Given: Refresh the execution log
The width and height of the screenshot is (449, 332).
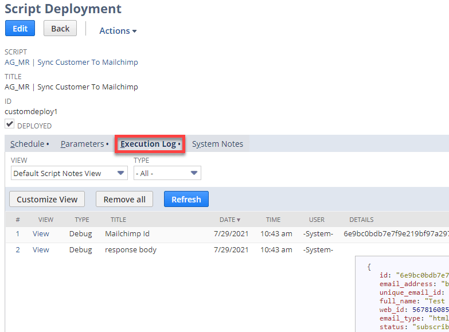Looking at the screenshot, I should coord(186,199).
